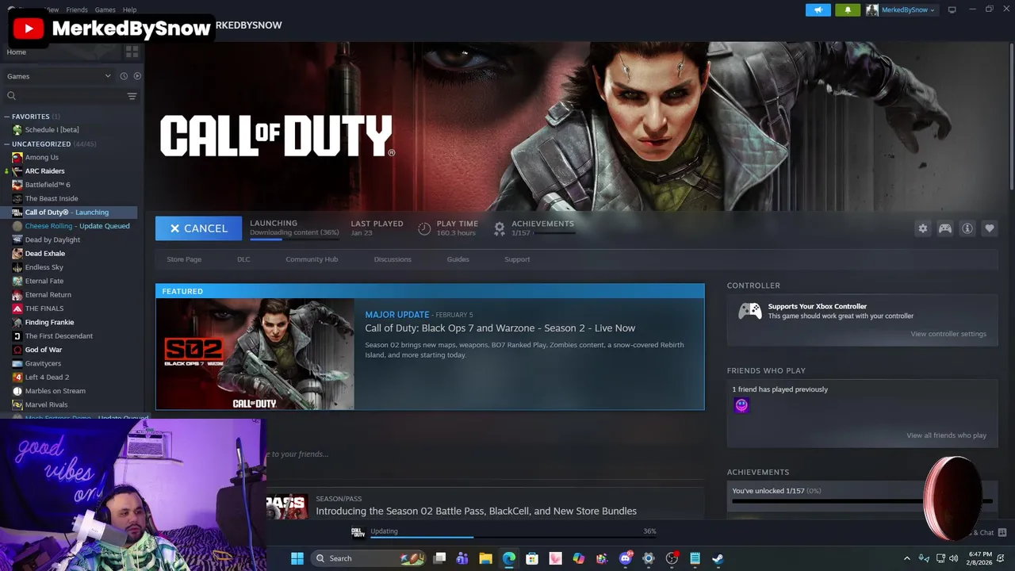The width and height of the screenshot is (1015, 571).
Task: Click the Launching download progress bar
Action: (294, 238)
